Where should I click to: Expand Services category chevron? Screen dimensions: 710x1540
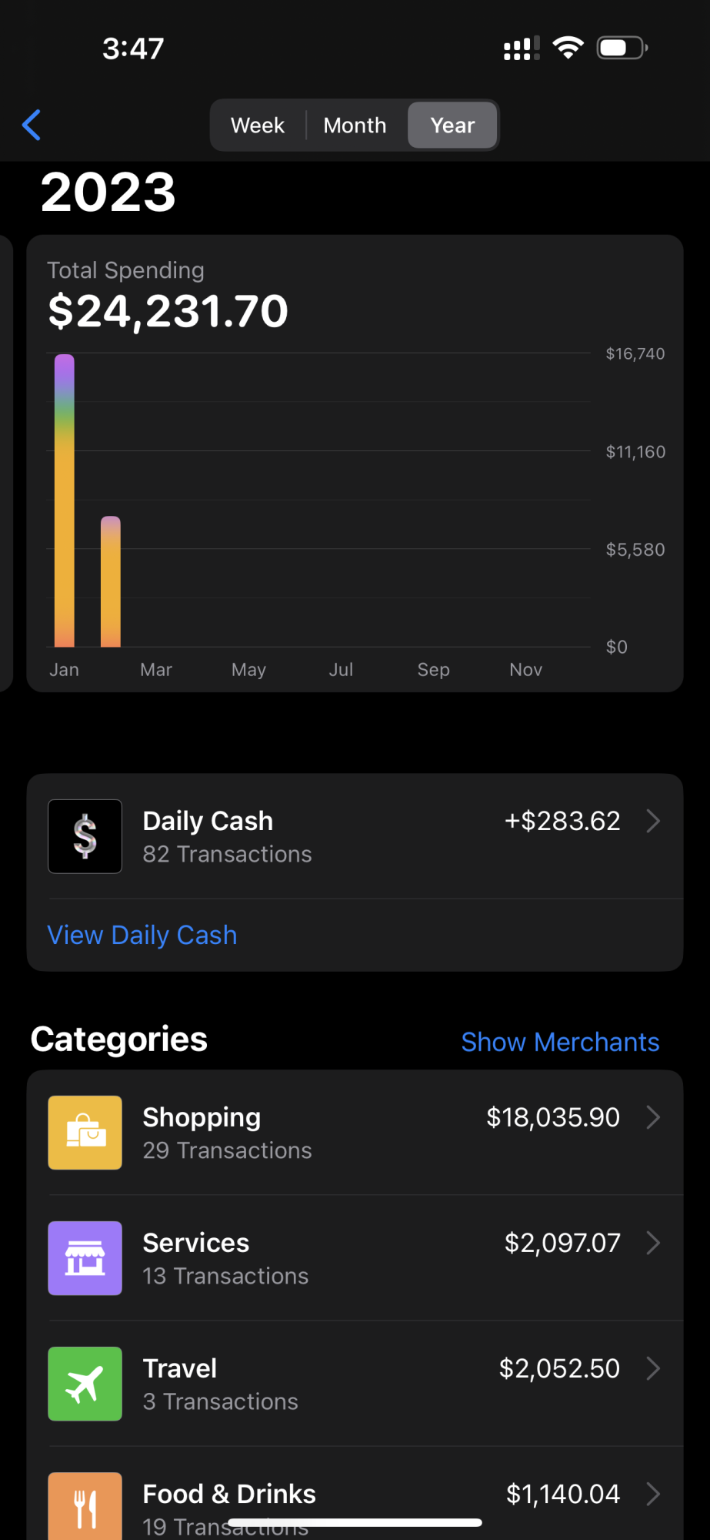pos(653,1243)
